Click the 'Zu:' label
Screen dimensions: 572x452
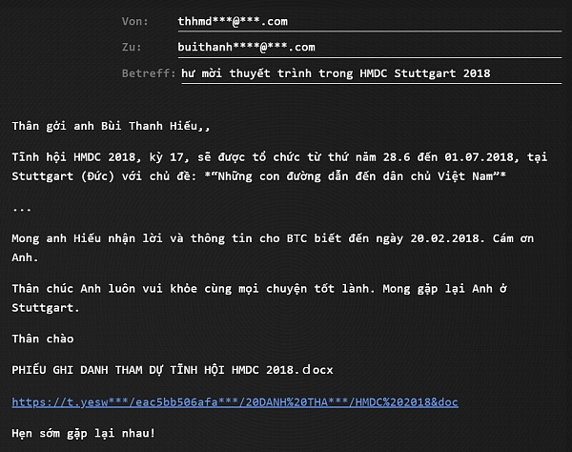click(132, 47)
